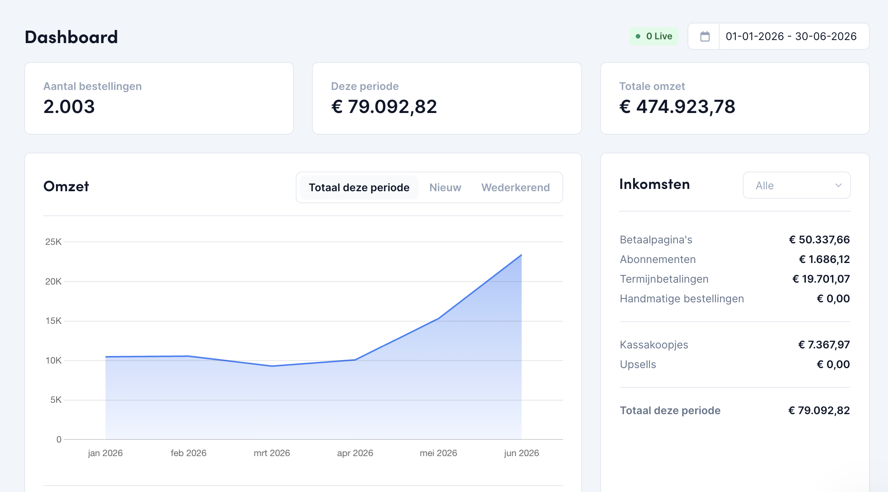Click the Betaalpagina's income row

pyautogui.click(x=734, y=240)
